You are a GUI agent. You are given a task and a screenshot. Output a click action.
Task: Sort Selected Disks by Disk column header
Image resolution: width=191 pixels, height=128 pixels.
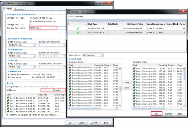point(145,65)
